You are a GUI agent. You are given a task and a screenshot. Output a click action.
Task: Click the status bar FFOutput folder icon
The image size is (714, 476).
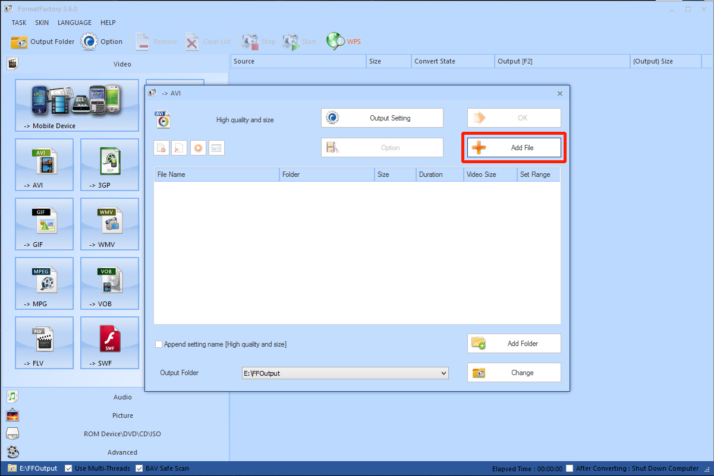tap(12, 468)
